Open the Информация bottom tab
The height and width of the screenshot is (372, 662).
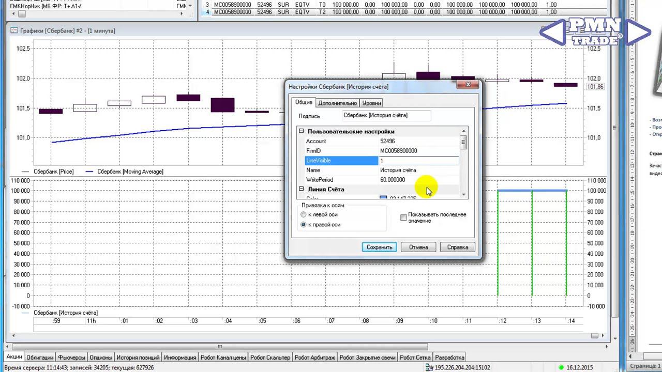coord(180,357)
